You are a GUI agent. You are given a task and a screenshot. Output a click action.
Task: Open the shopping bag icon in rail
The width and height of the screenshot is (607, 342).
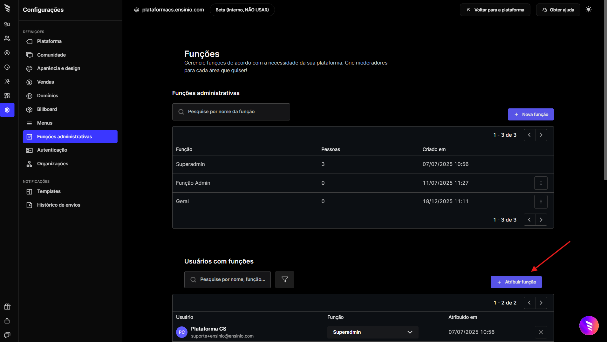tap(7, 321)
